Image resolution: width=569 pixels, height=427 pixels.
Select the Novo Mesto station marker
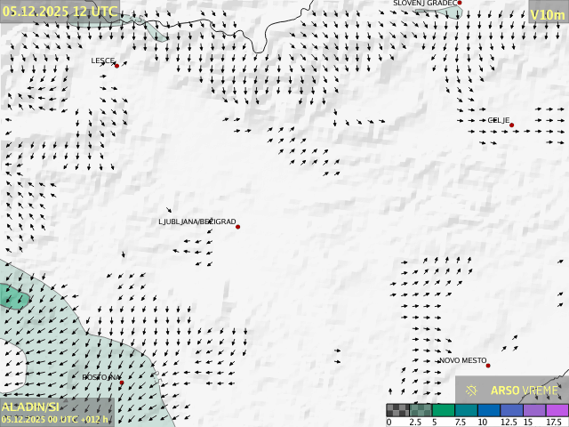tap(488, 366)
